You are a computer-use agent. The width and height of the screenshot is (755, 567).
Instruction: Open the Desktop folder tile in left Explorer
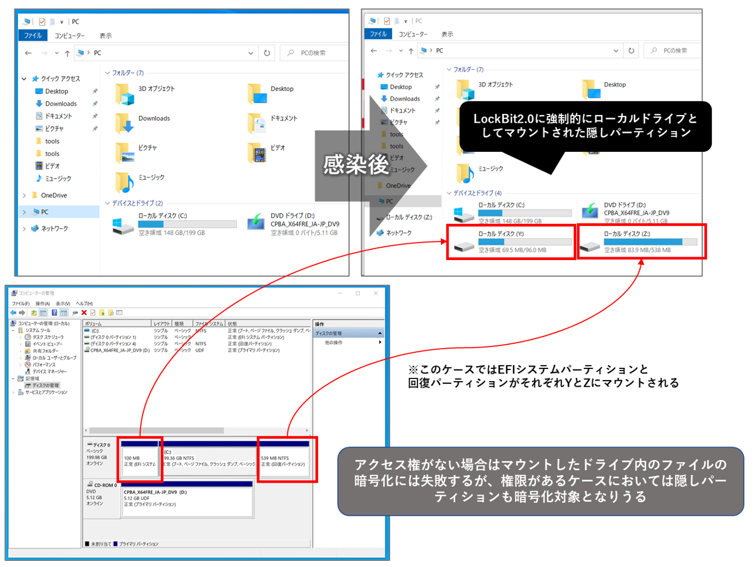pyautogui.click(x=271, y=94)
